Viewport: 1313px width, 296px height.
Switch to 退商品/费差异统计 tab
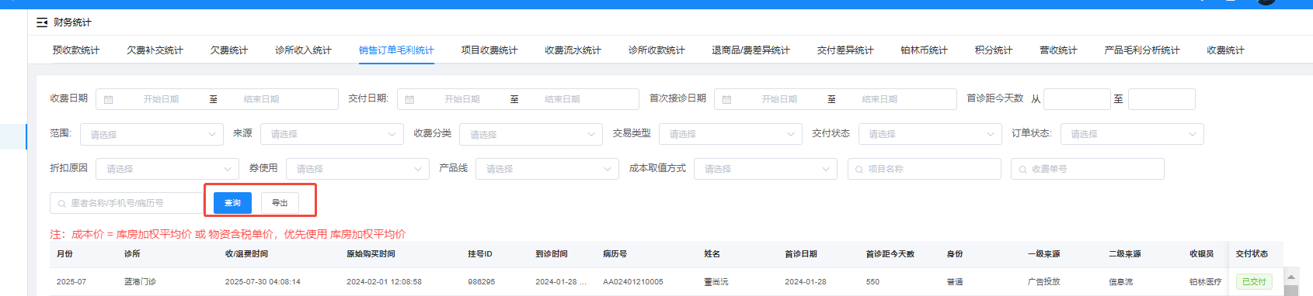tap(751, 50)
